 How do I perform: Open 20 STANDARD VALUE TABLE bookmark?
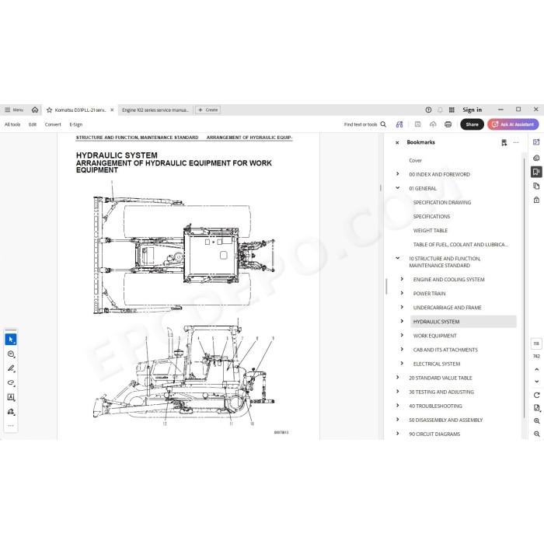point(441,378)
